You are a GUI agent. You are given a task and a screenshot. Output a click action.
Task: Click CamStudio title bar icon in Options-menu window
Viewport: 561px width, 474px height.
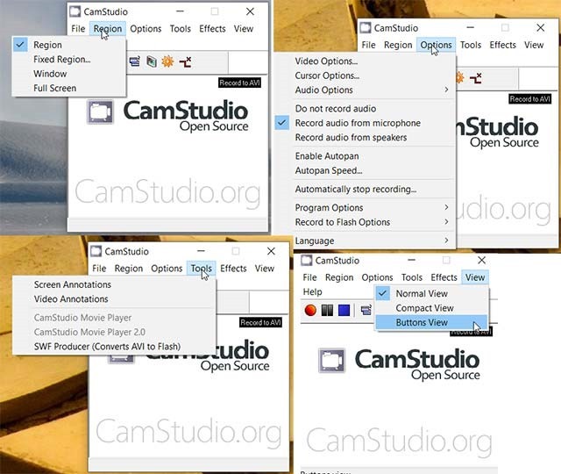[366, 27]
